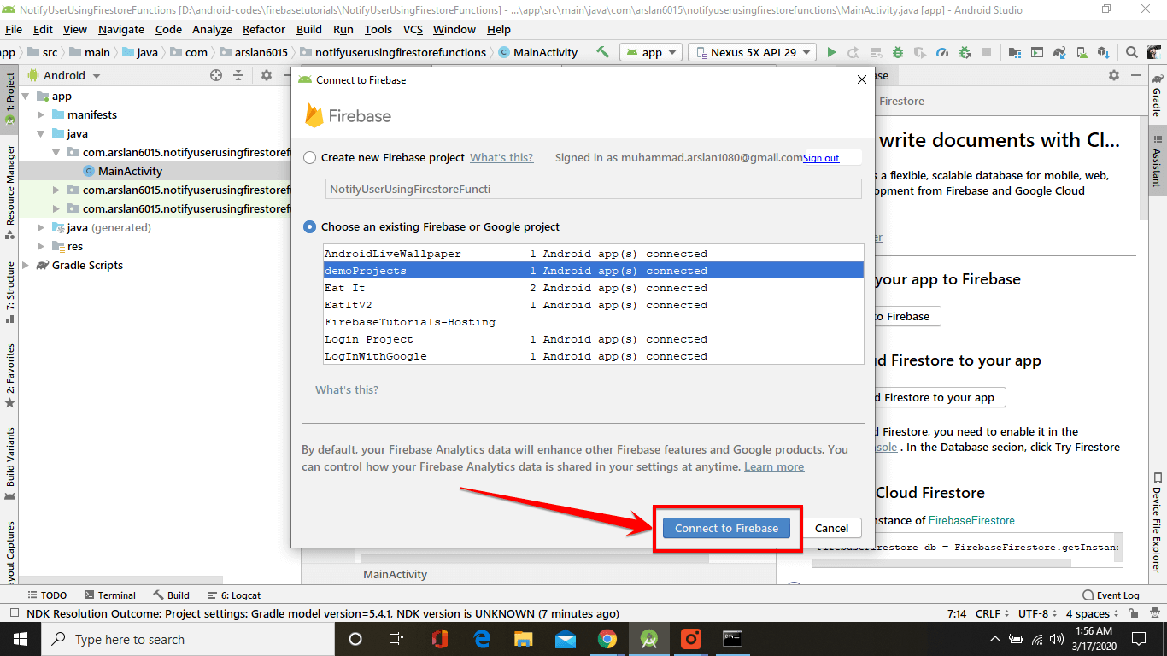1167x656 pixels.
Task: Open the Mail app in taskbar
Action: (566, 639)
